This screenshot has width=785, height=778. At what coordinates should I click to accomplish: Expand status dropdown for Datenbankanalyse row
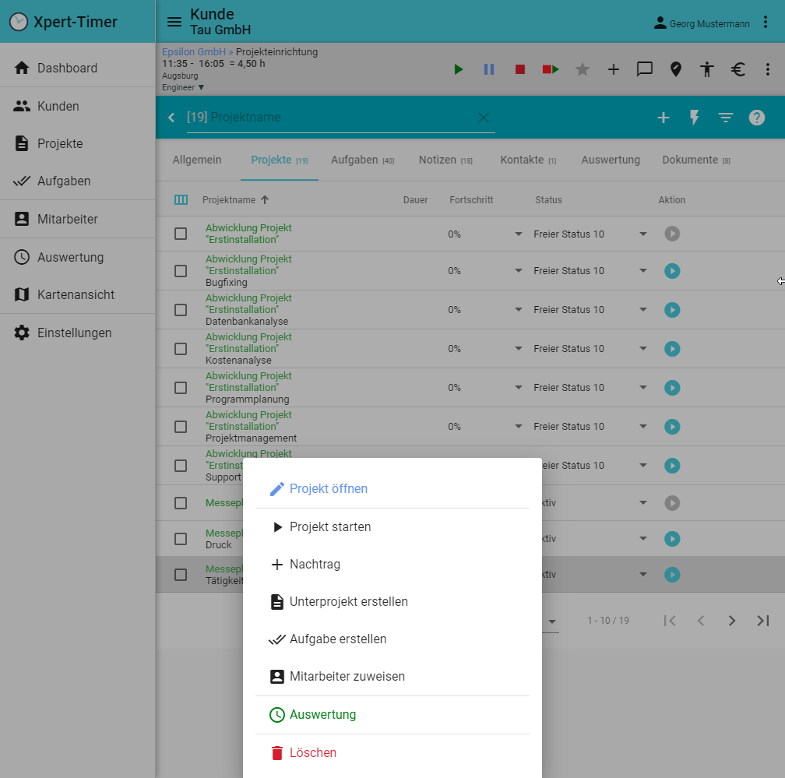click(x=643, y=310)
